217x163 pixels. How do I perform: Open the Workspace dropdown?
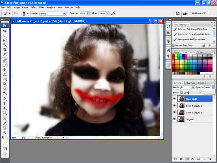point(198,13)
